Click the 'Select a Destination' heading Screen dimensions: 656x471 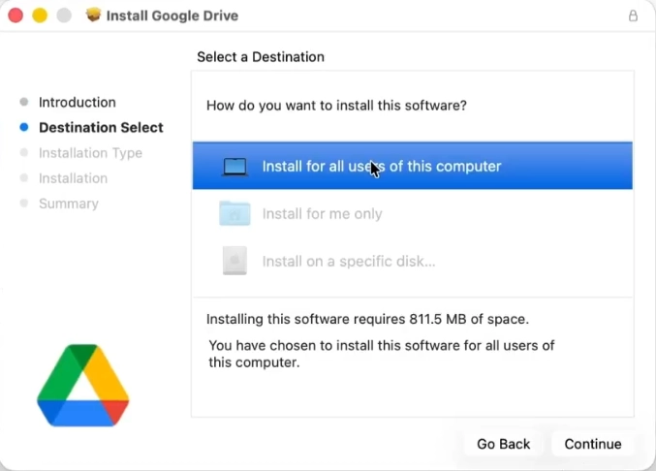261,57
